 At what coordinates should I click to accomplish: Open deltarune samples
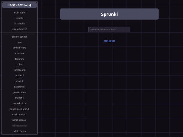coord(19,59)
